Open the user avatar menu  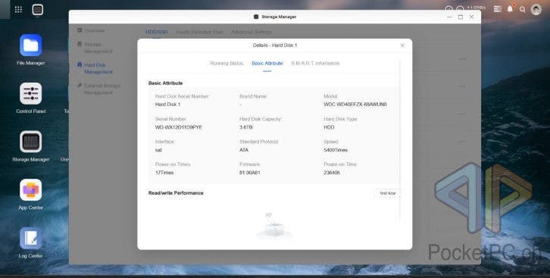point(536,9)
